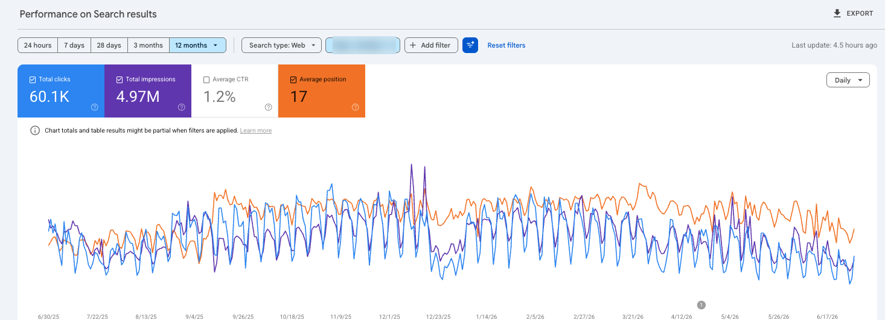Open the Learn more link
885x320 pixels.
(x=256, y=130)
